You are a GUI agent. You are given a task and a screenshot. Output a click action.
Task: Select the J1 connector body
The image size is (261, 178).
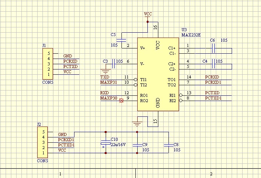48,64
